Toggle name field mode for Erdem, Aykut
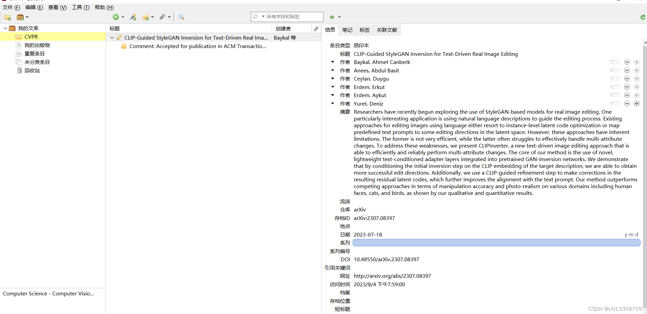 point(615,95)
